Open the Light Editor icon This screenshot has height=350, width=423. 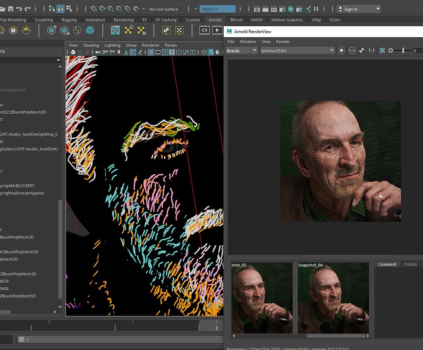coord(308,9)
